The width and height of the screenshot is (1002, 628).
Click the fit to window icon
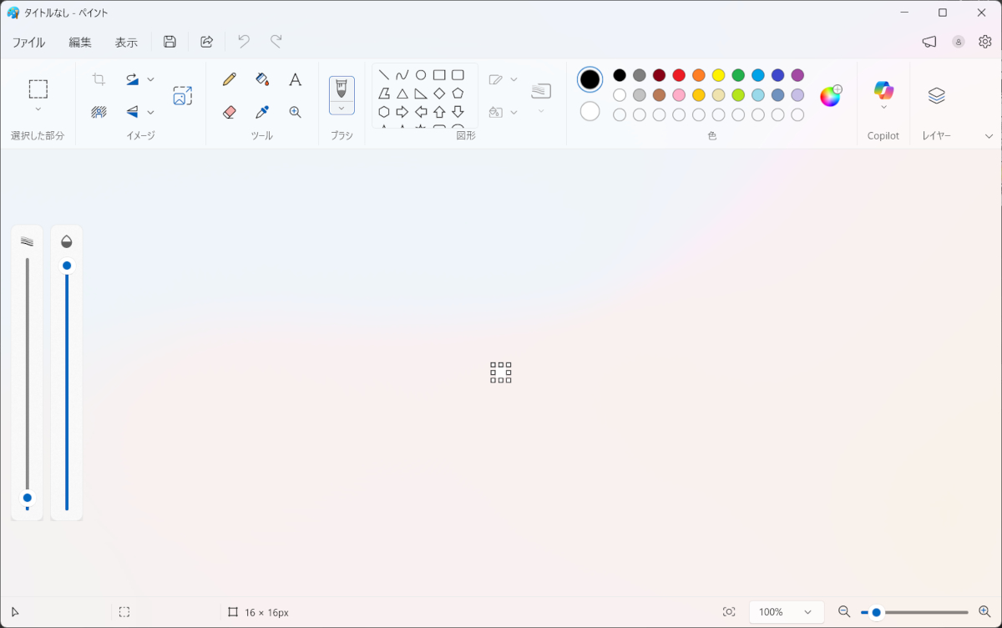(729, 612)
